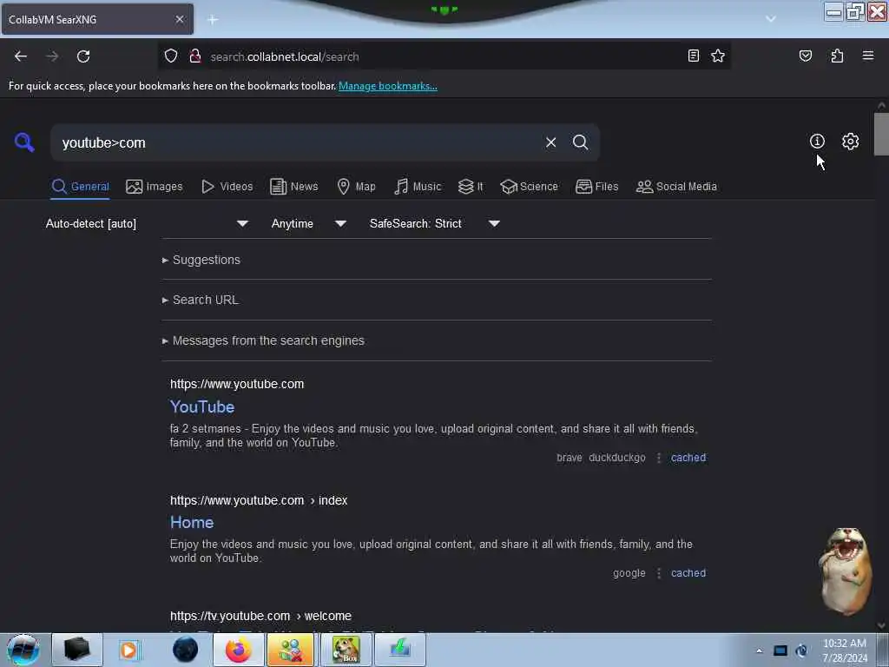Expand the Suggestions section
Image resolution: width=889 pixels, height=667 pixels.
click(x=201, y=260)
